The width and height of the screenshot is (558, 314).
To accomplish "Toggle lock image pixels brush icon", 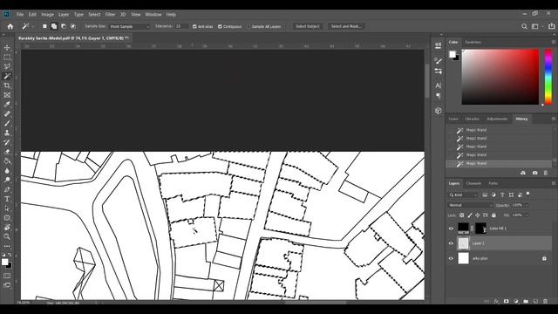I will pyautogui.click(x=470, y=215).
